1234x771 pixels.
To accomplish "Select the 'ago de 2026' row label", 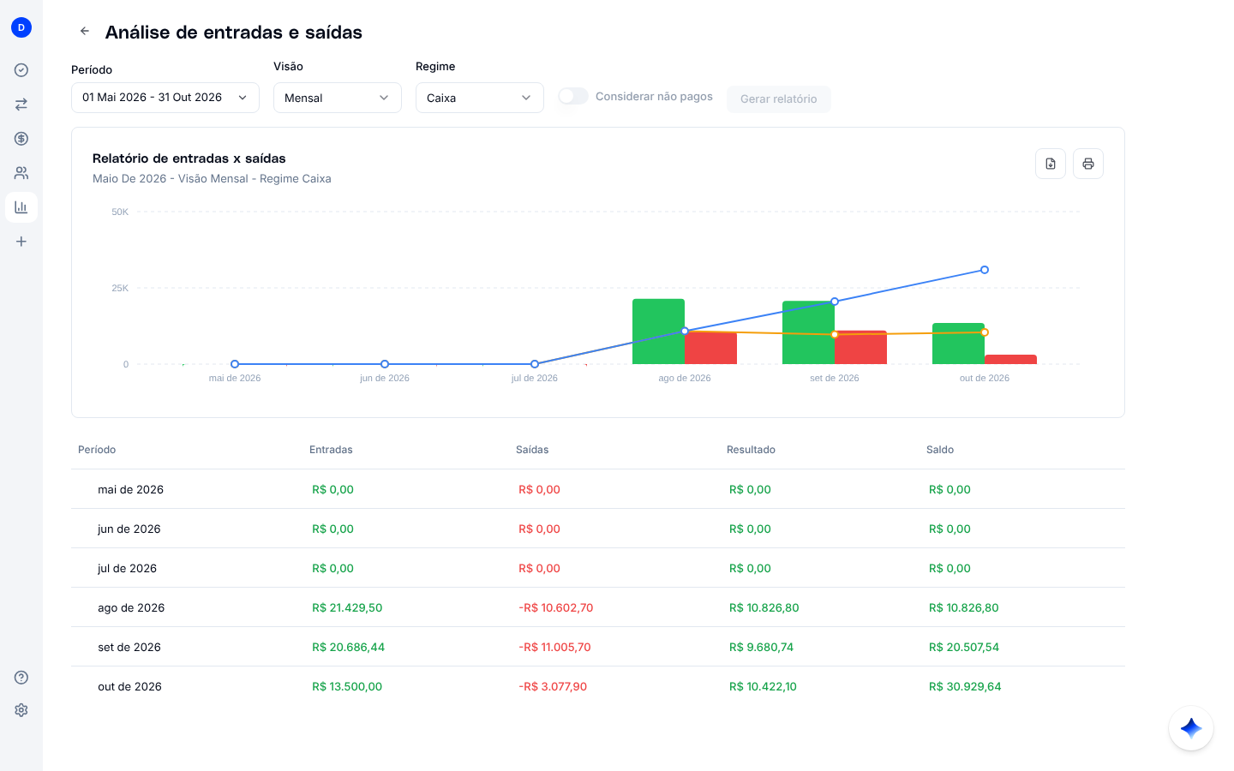I will click(x=131, y=608).
